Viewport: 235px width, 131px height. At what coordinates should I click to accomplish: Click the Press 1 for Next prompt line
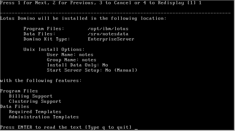[101, 3]
